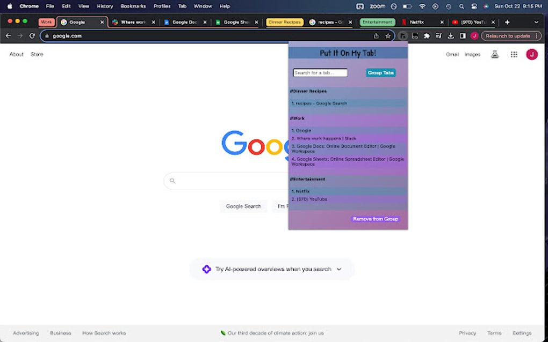Focus the Search for a tab field

320,72
